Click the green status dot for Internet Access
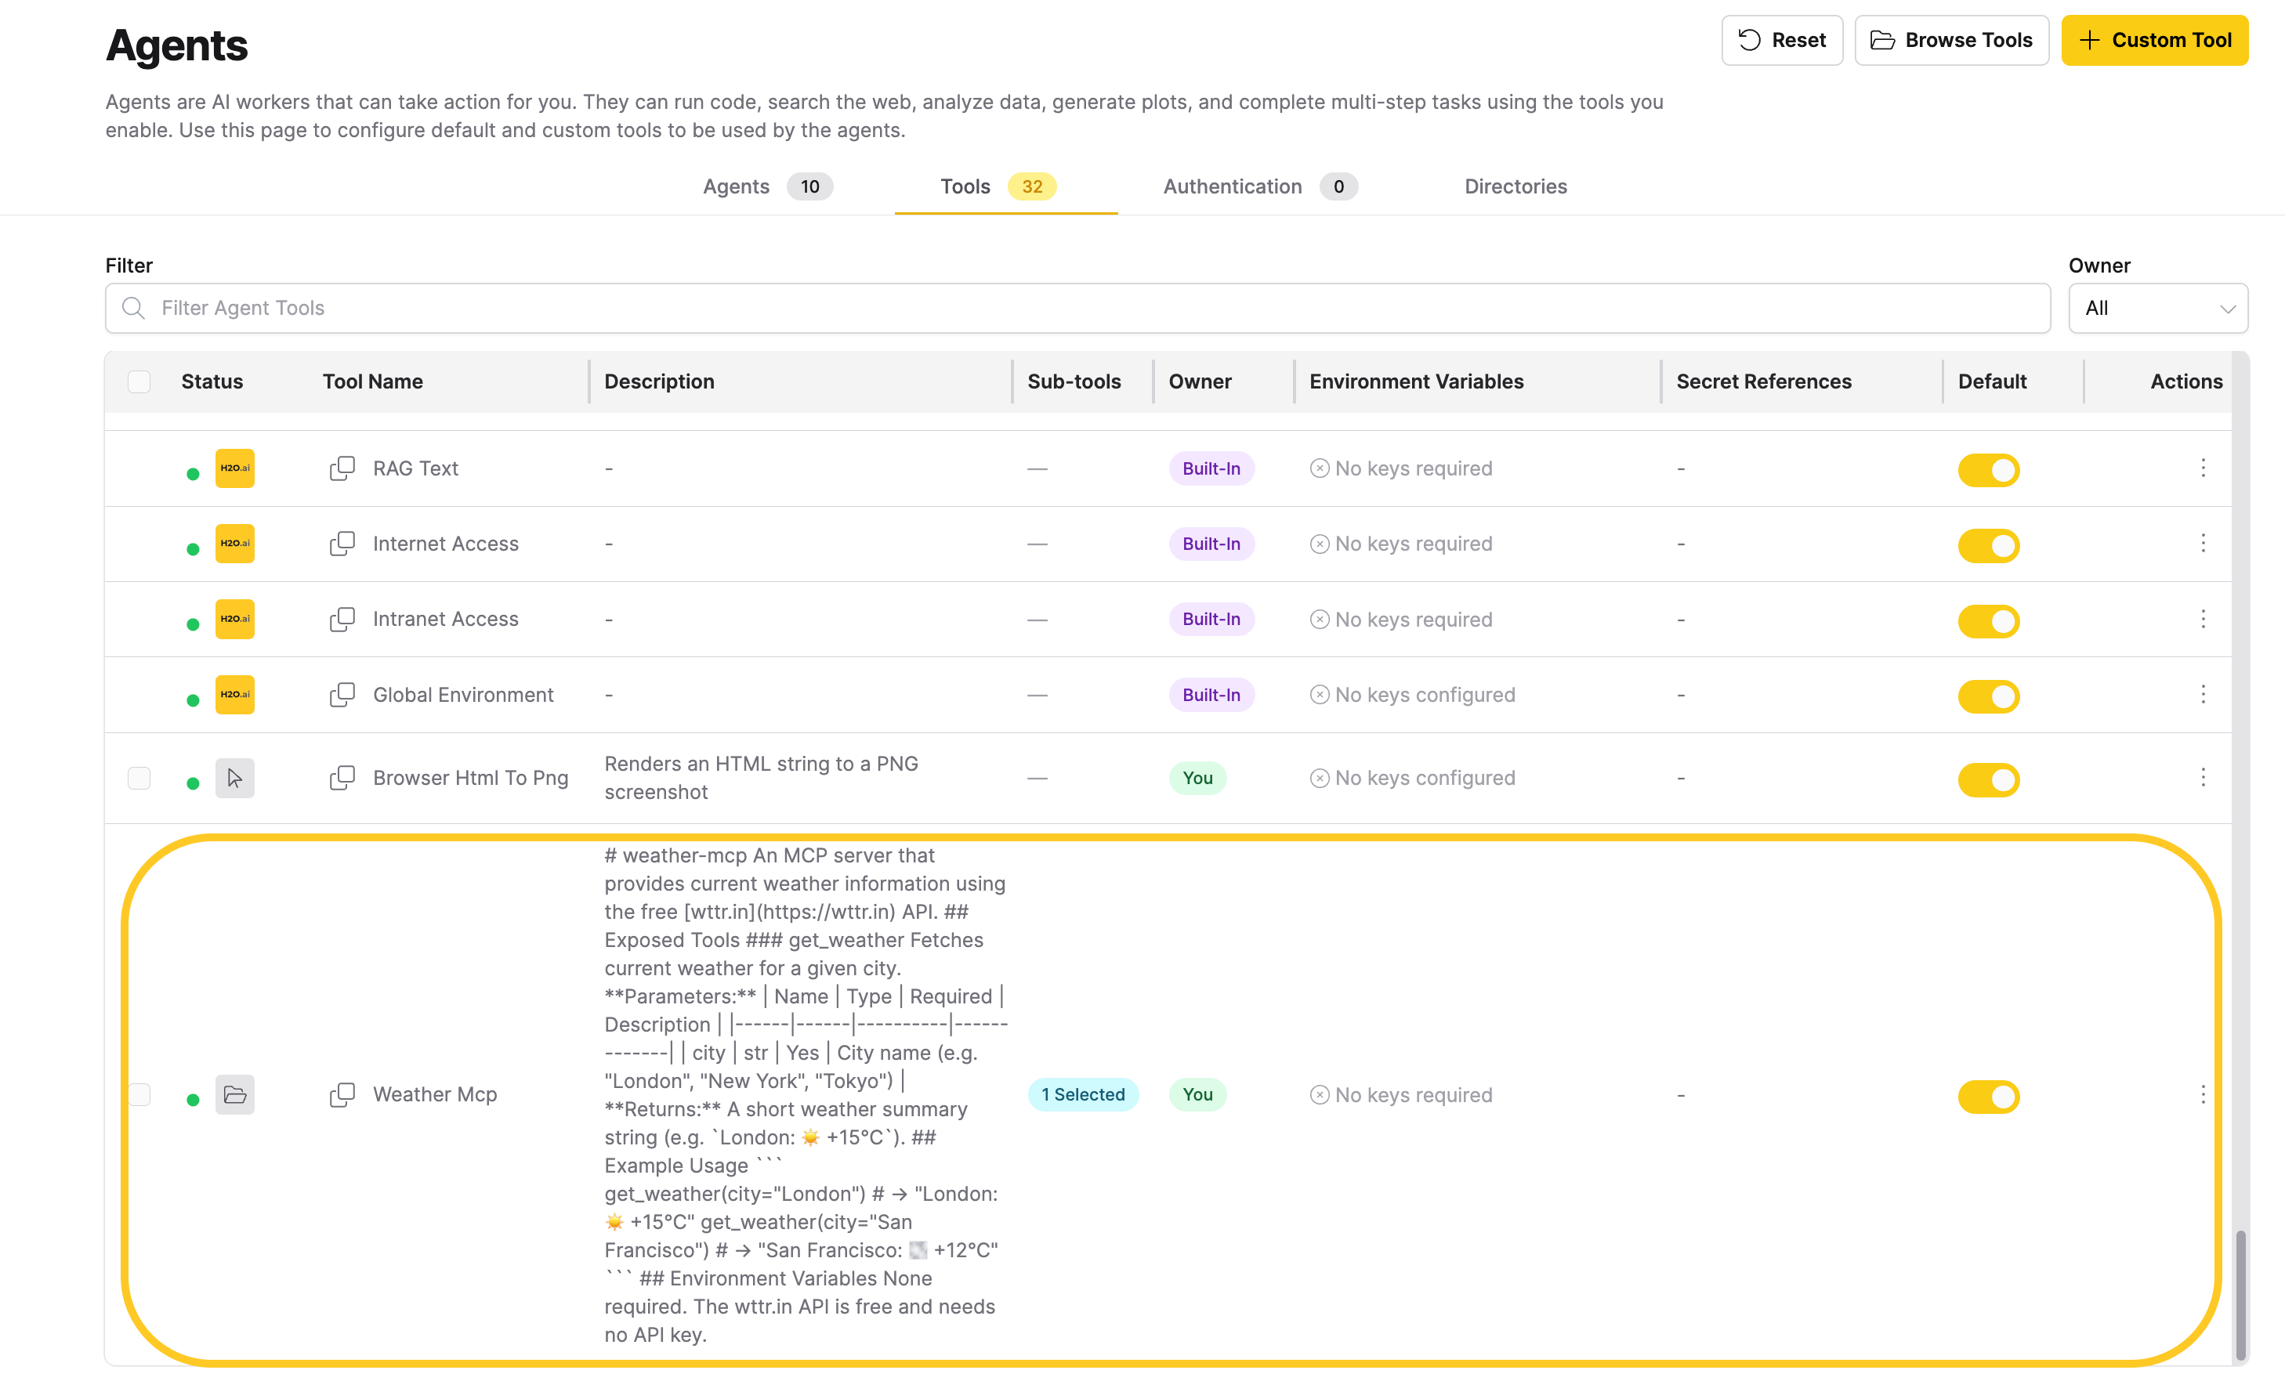This screenshot has width=2285, height=1399. 193,550
